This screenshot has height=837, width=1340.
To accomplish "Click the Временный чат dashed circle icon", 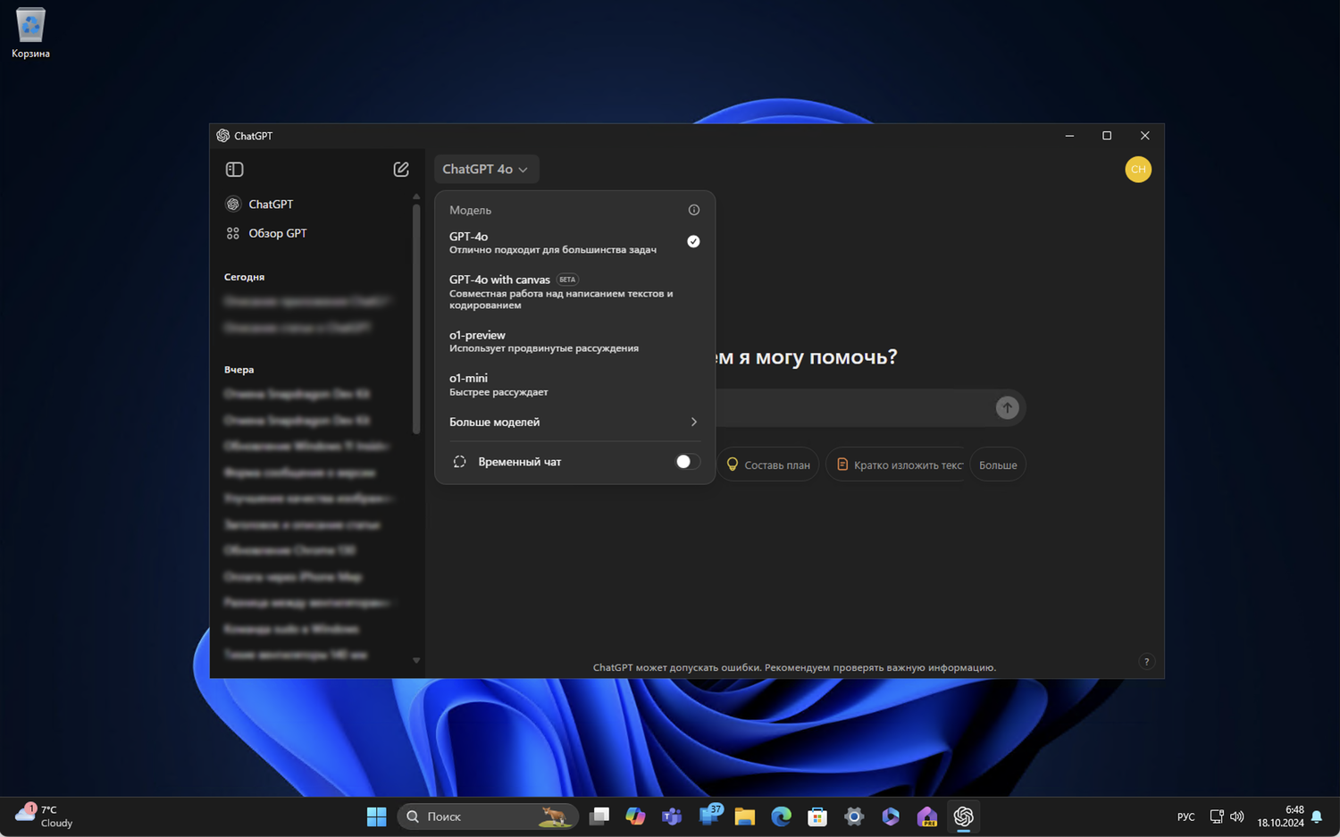I will 460,462.
